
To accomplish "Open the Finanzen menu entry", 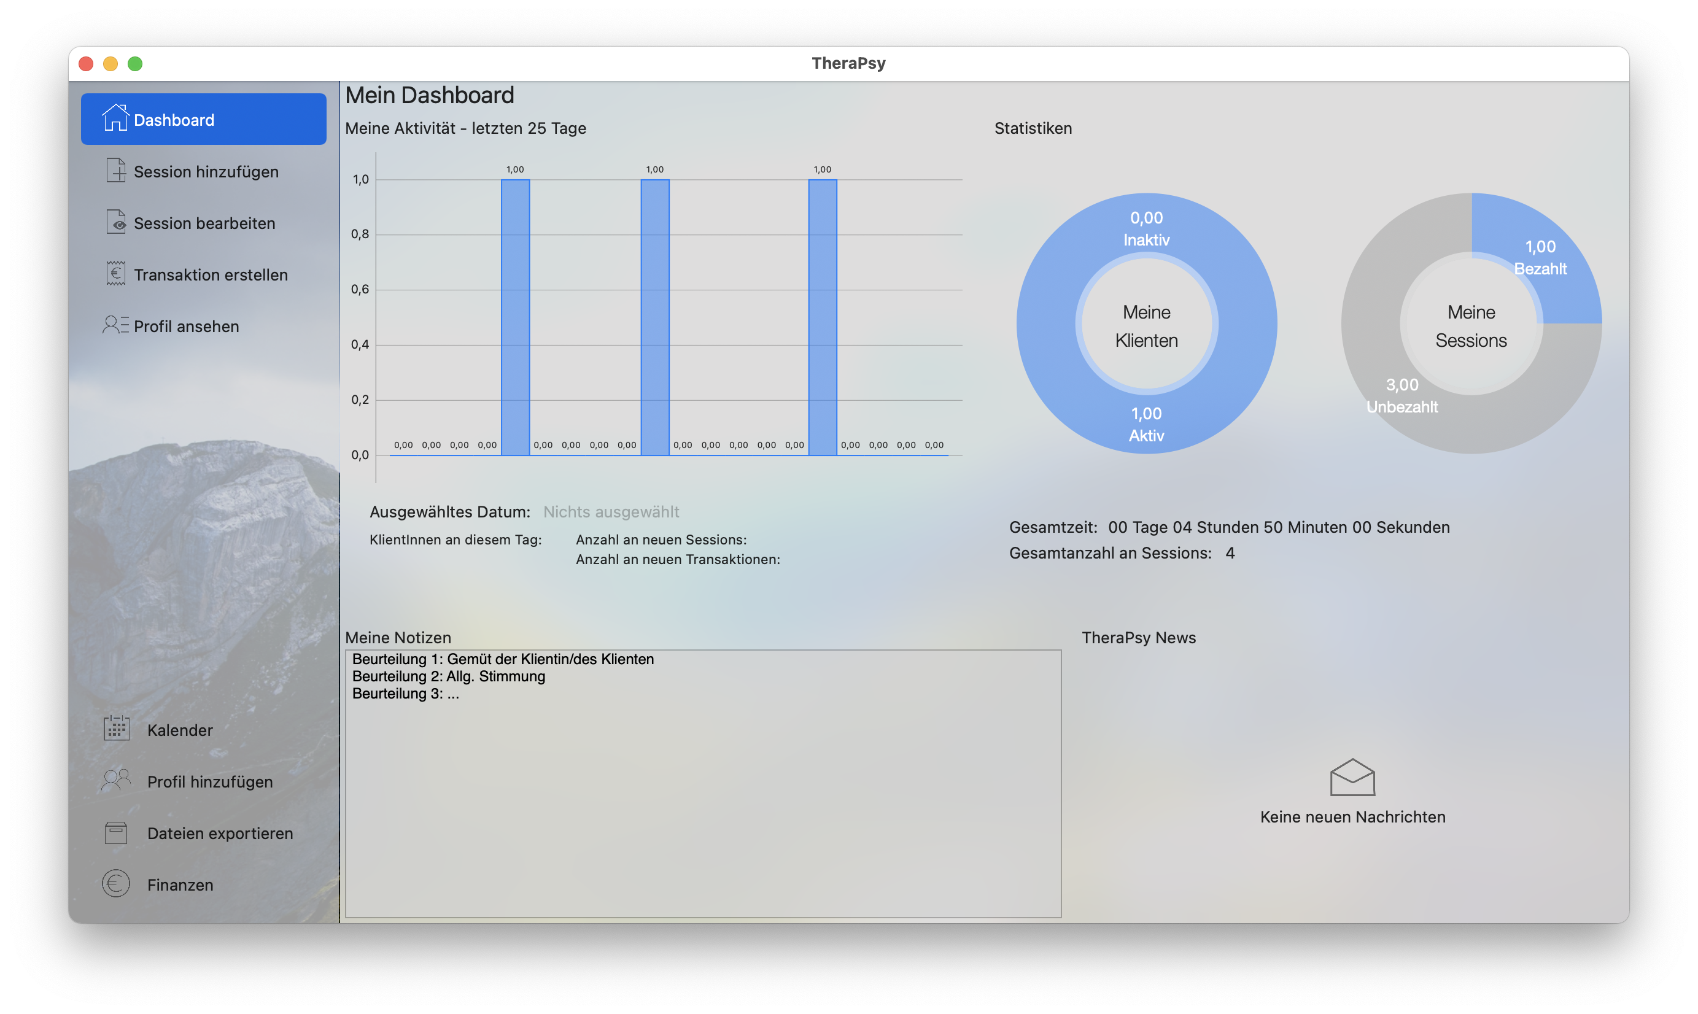I will 180,885.
